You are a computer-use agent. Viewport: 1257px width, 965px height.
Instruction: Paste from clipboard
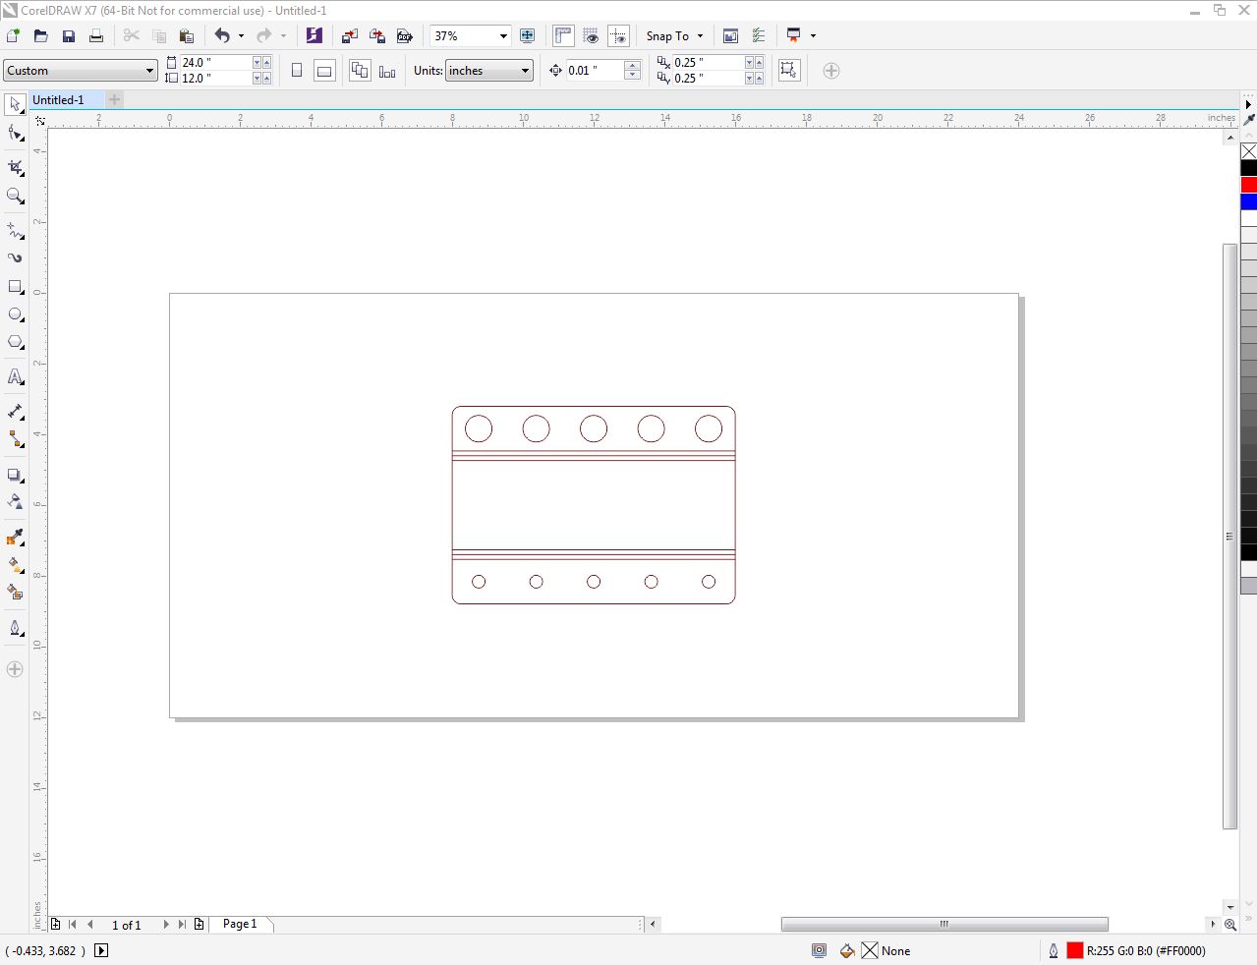pyautogui.click(x=187, y=36)
